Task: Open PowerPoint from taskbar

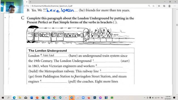Action: tap(37, 97)
